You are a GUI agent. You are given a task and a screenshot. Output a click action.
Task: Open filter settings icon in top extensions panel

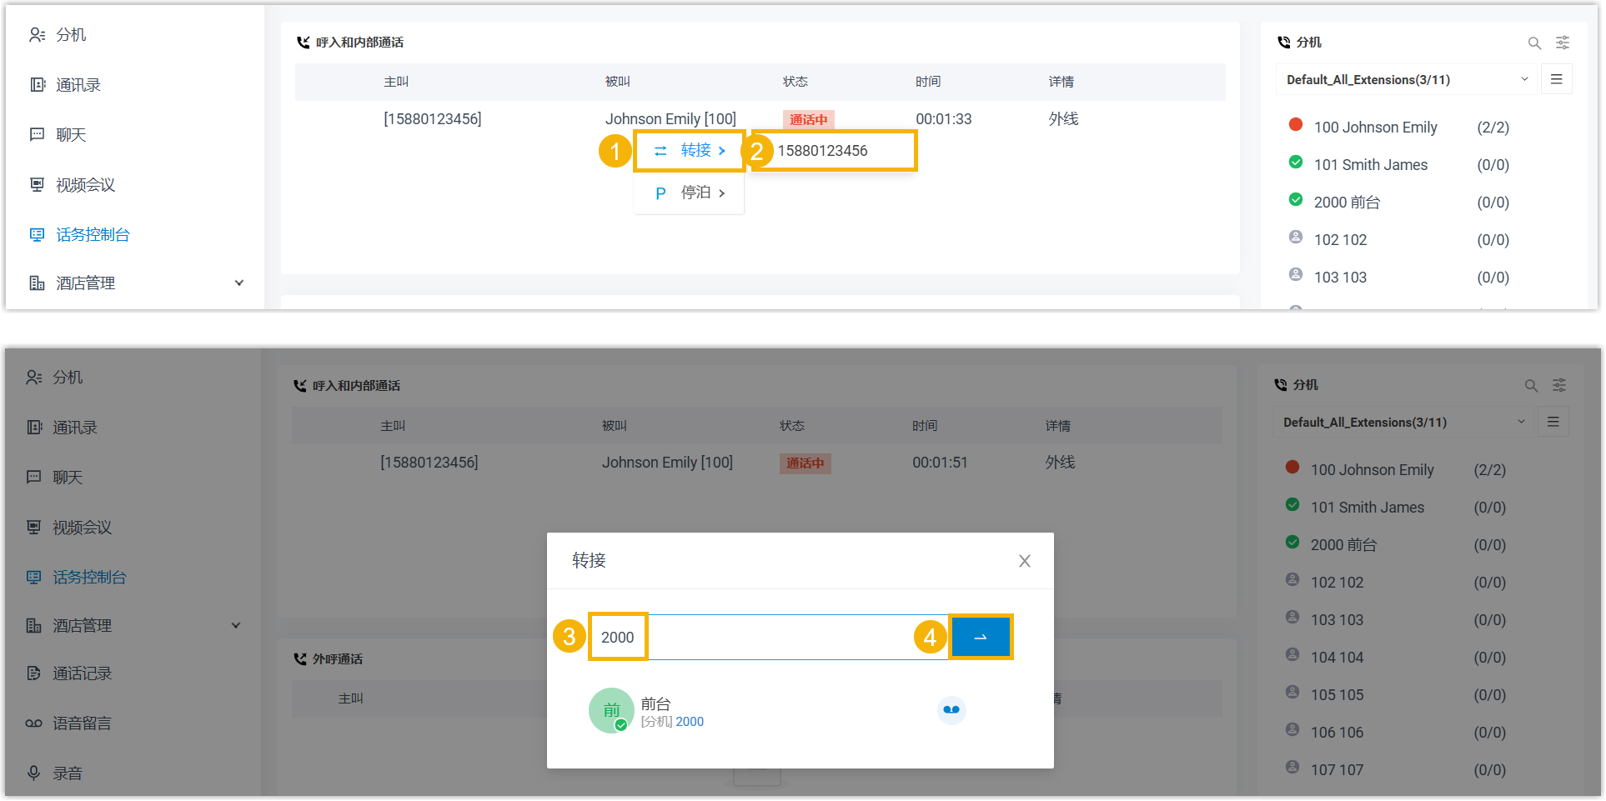[1563, 43]
